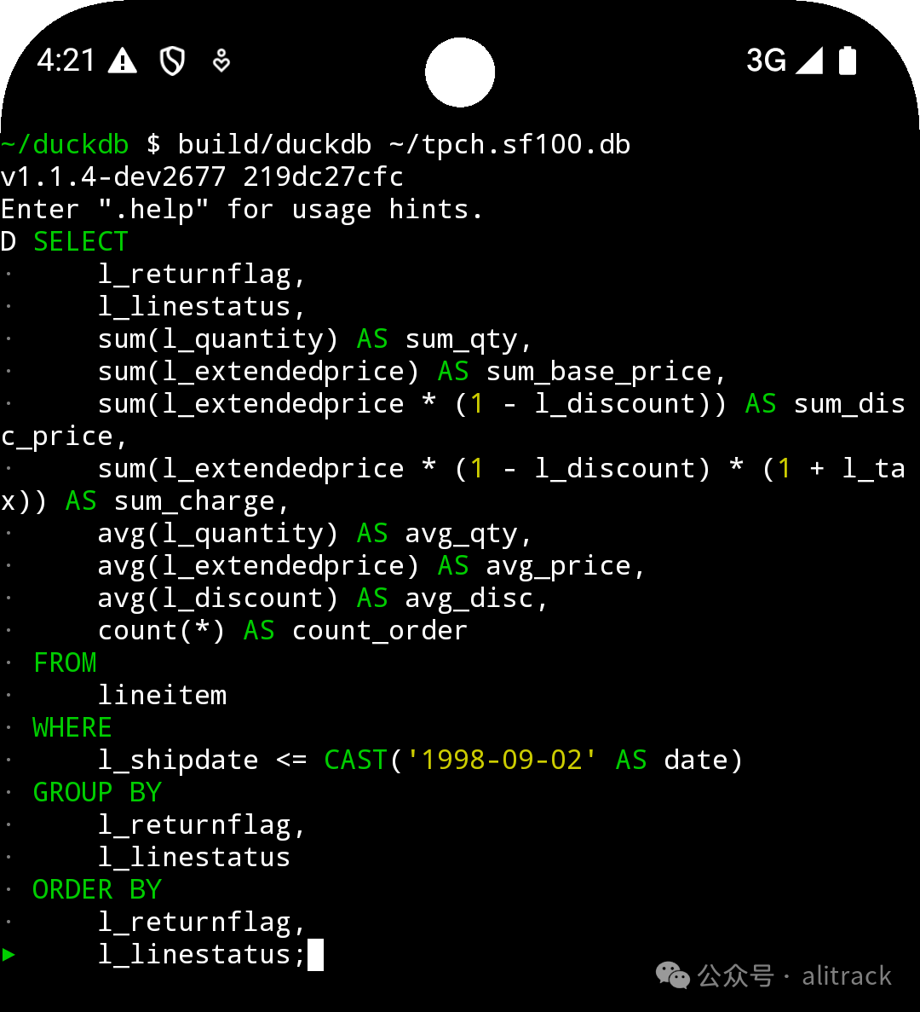
Task: Tap the 4:21 clock
Action: pyautogui.click(x=66, y=61)
